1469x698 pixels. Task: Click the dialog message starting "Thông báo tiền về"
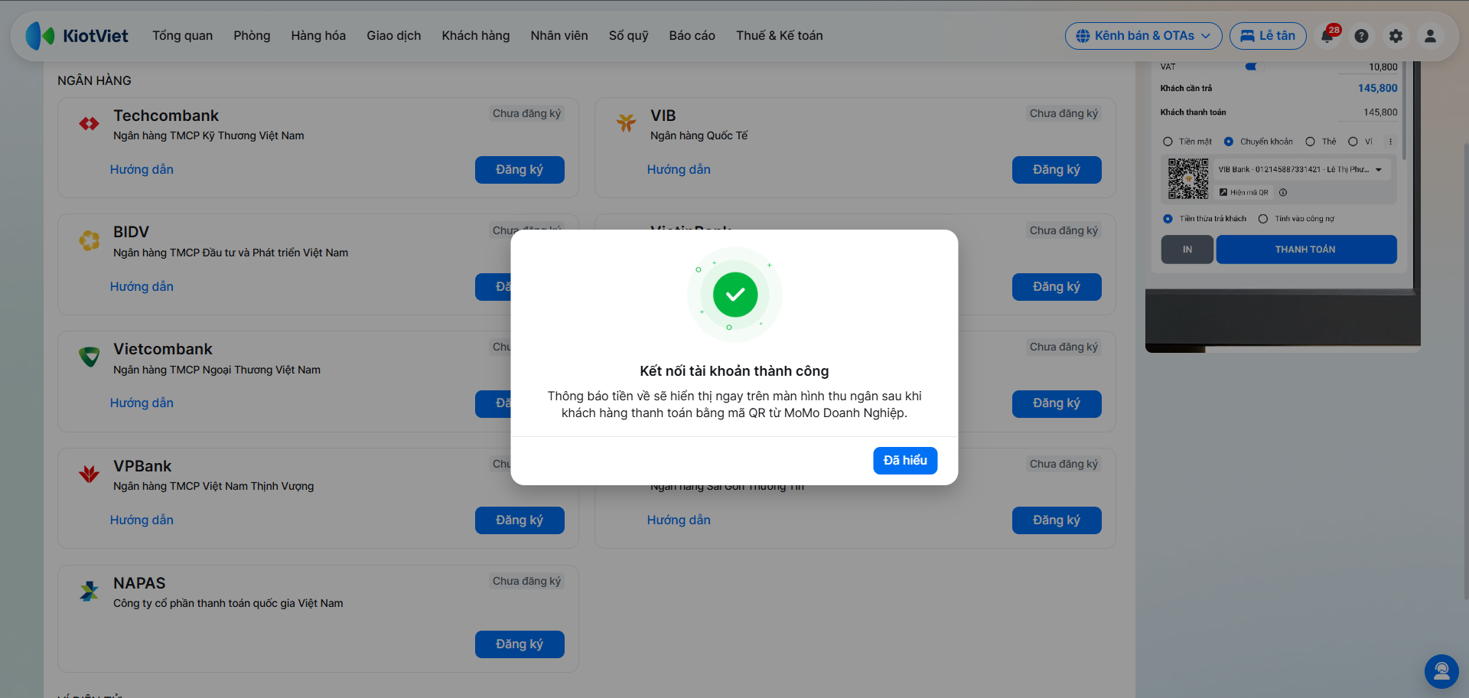click(x=734, y=404)
